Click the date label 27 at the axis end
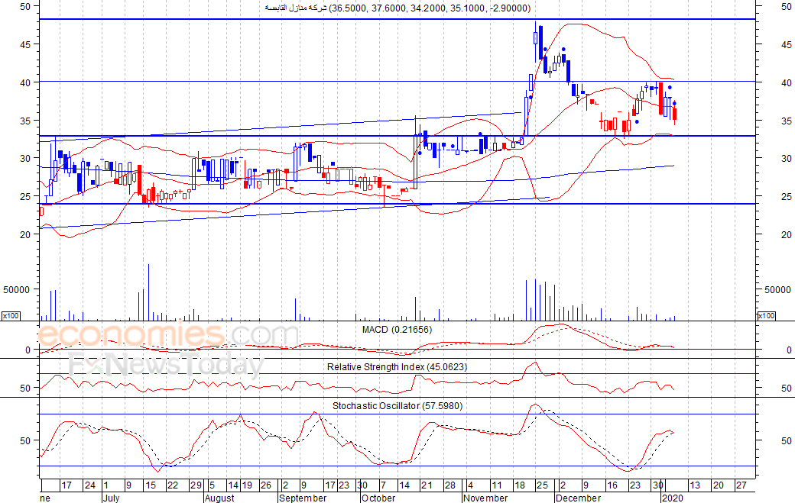This screenshot has height=503, width=795. (x=740, y=485)
